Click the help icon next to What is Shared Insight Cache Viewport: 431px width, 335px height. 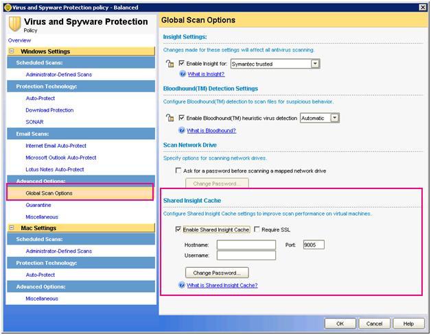(182, 285)
